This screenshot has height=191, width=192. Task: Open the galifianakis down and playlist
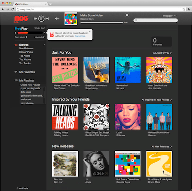tap(31, 96)
